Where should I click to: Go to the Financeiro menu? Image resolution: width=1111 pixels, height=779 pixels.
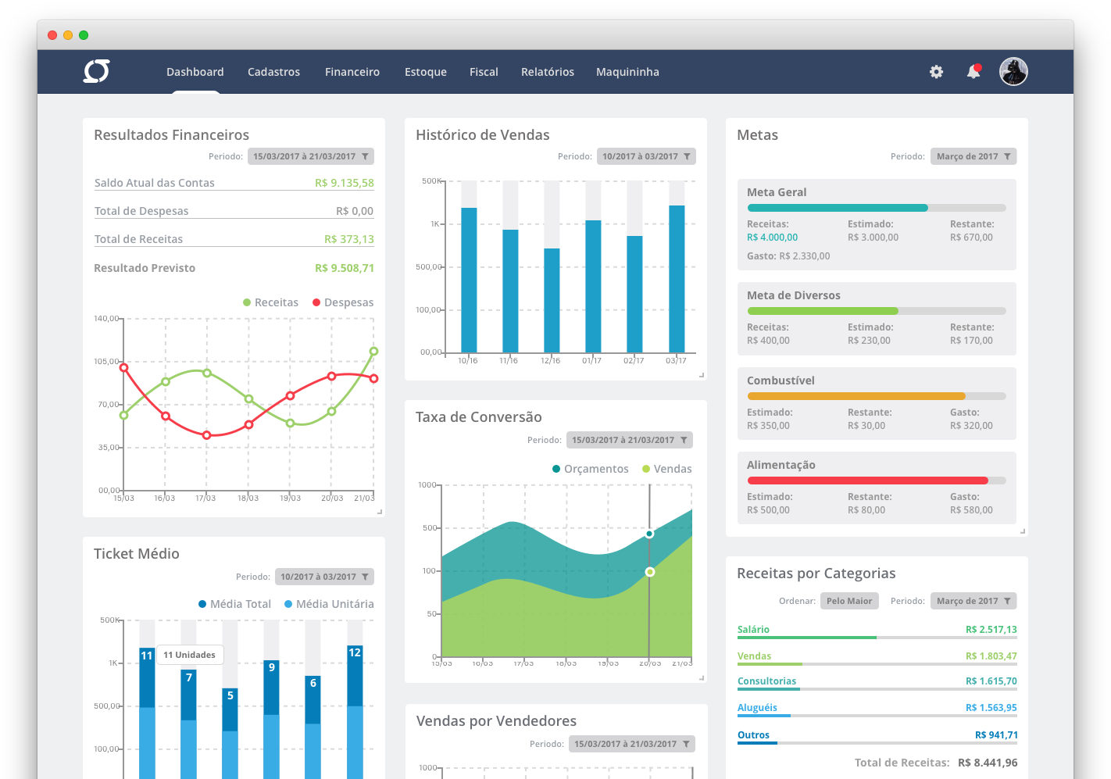pyautogui.click(x=352, y=72)
